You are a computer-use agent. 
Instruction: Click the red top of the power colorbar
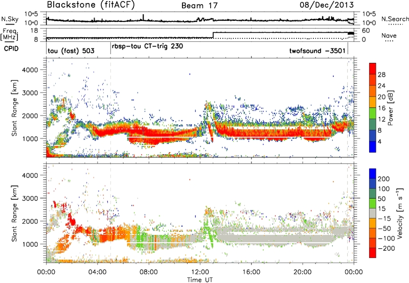click(373, 68)
